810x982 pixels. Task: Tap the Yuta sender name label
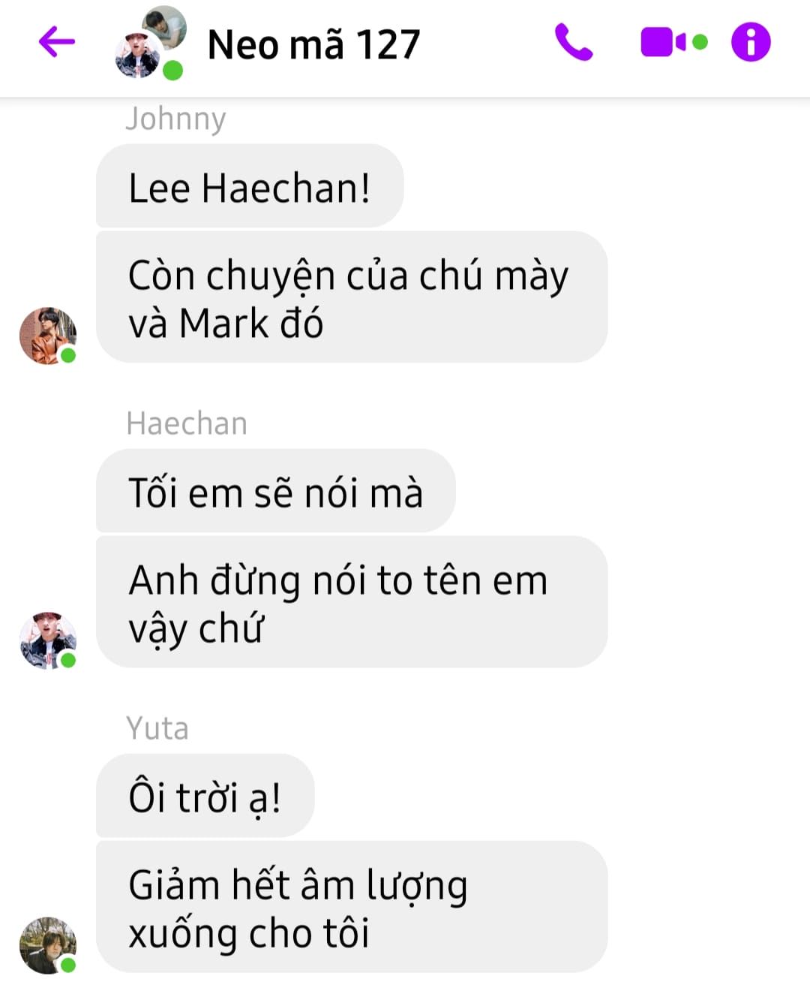coord(157,728)
